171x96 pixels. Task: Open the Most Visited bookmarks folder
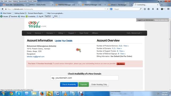click(x=6, y=13)
